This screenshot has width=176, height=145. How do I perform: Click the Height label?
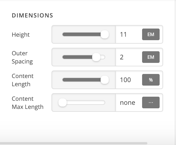click(21, 35)
